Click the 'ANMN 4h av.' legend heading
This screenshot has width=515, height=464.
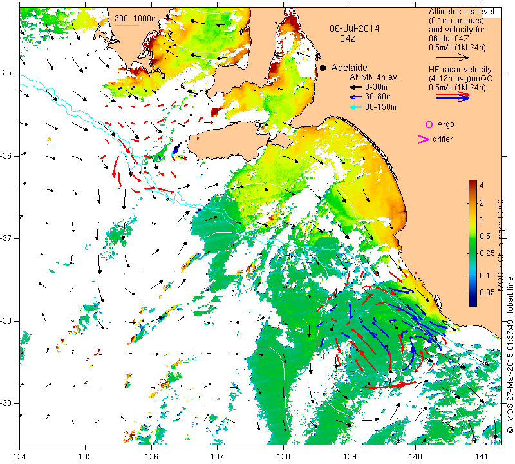(x=374, y=77)
